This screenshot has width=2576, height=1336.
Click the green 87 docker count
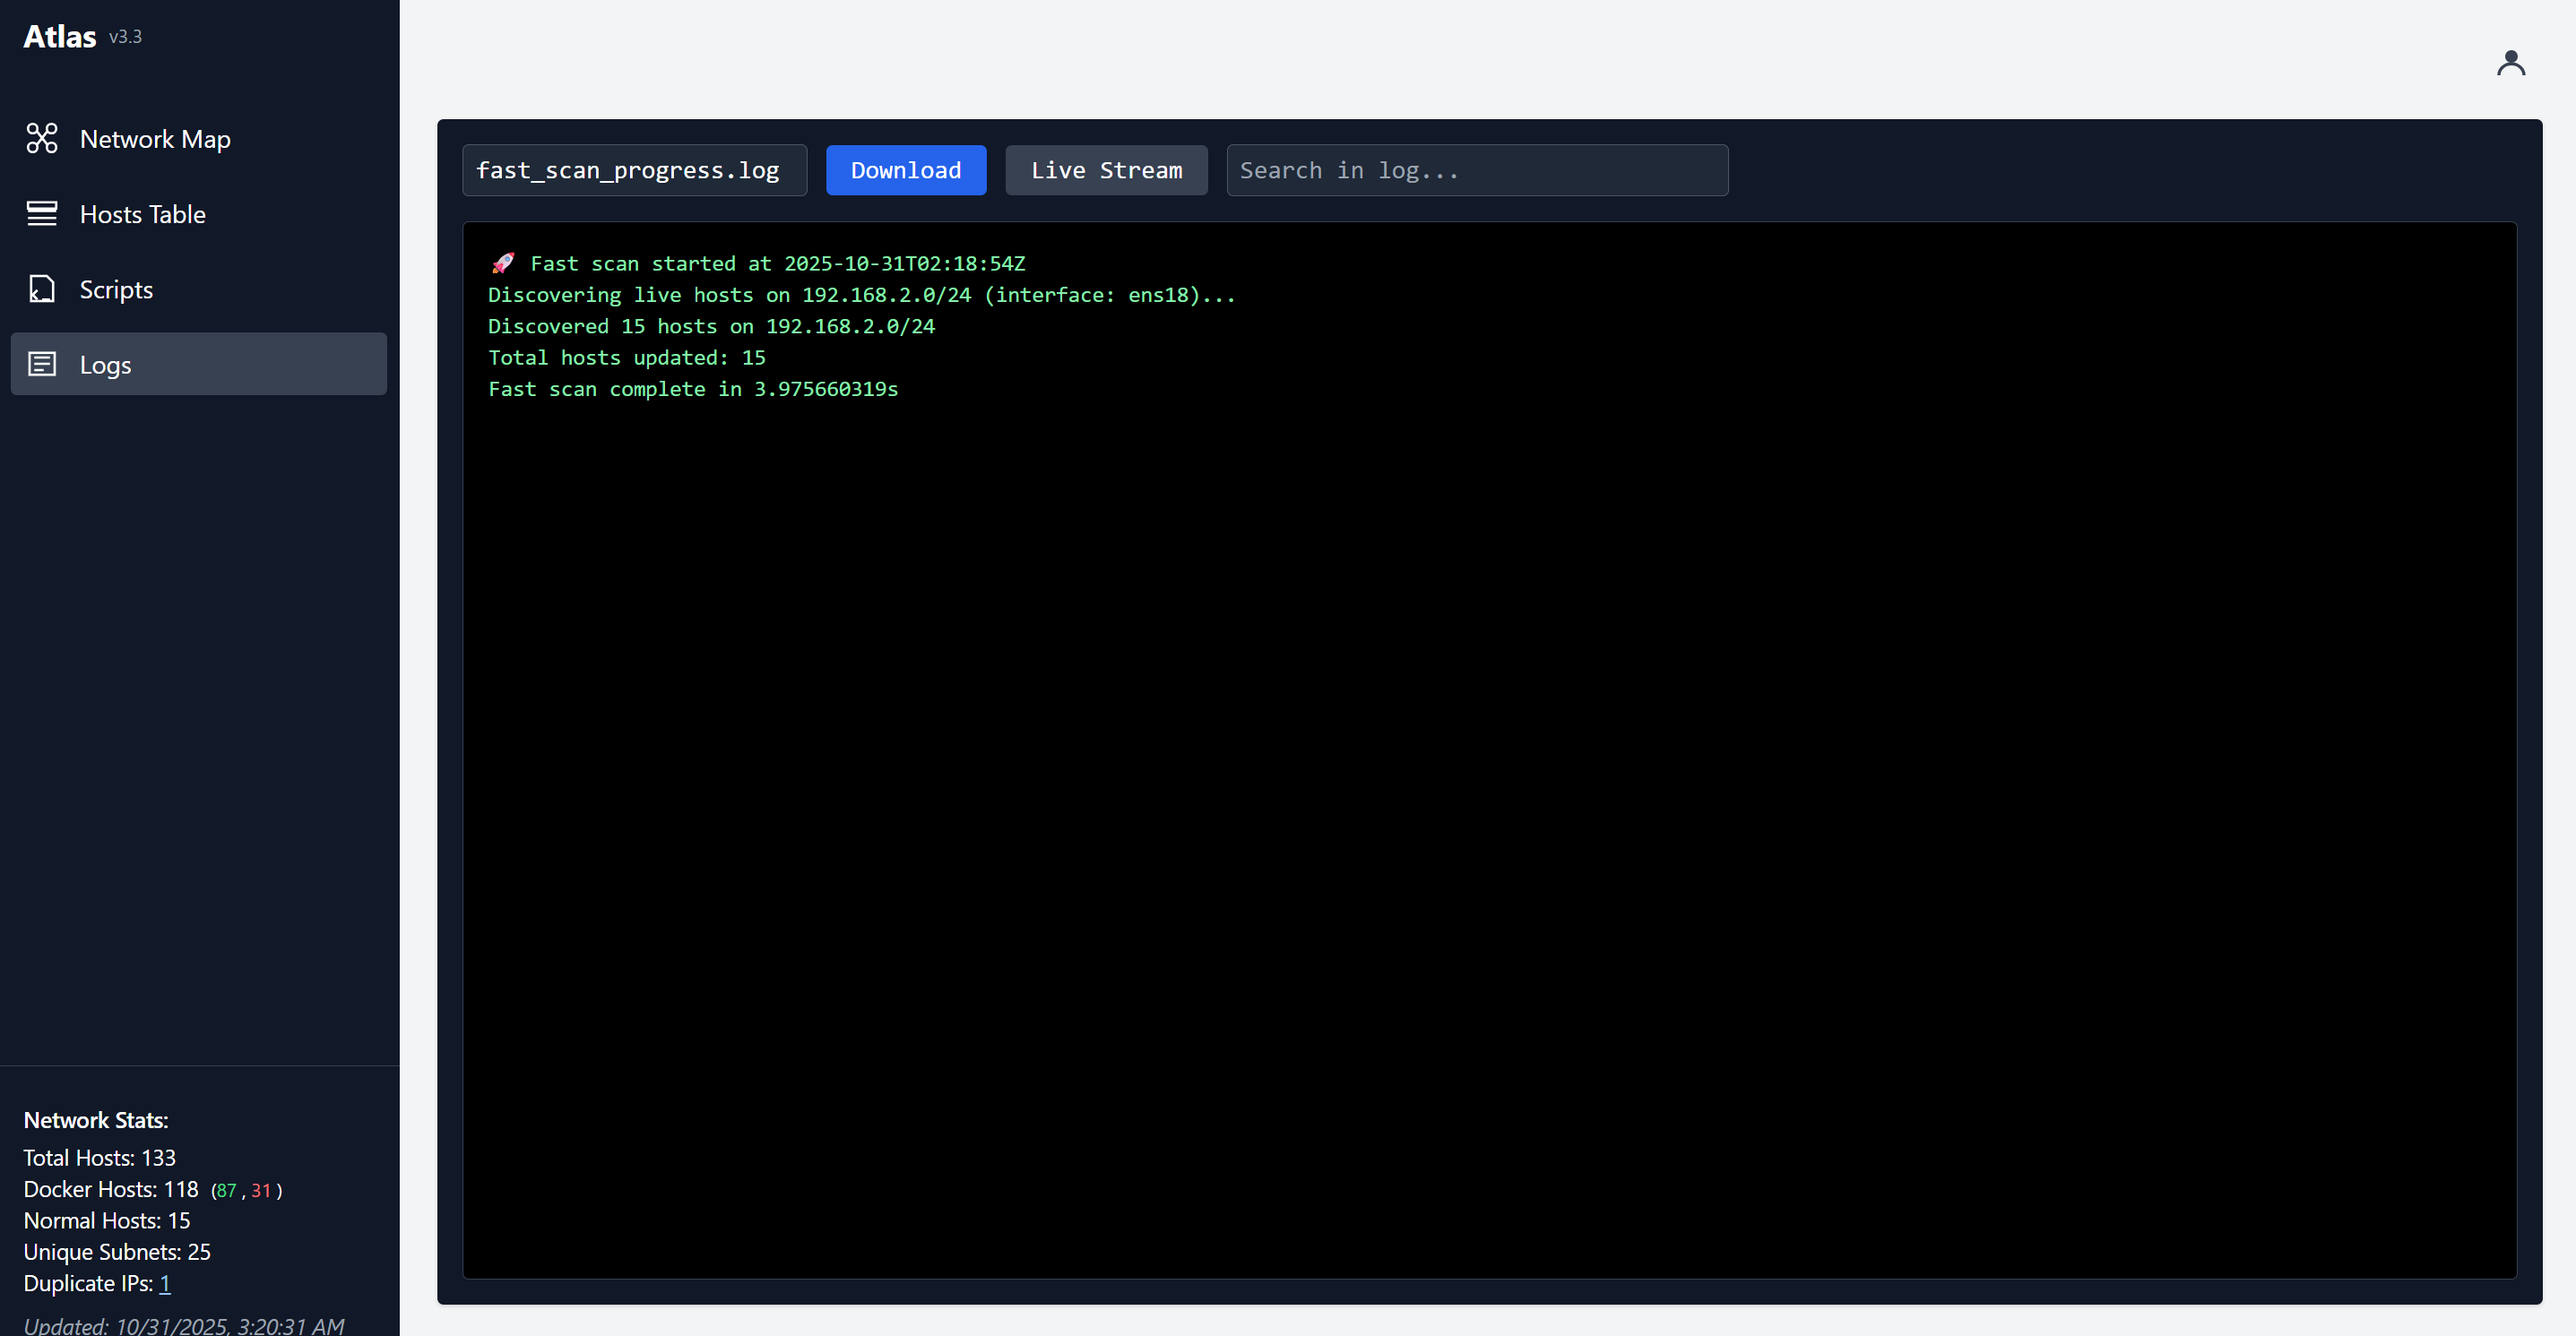point(226,1191)
